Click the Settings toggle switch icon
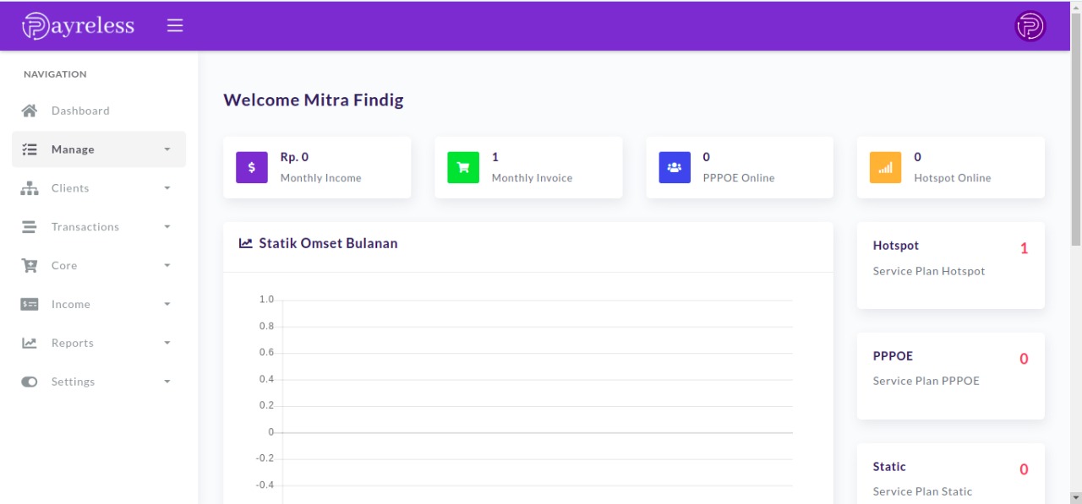 pos(30,382)
